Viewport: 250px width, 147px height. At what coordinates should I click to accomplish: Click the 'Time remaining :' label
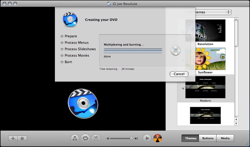tap(109, 69)
